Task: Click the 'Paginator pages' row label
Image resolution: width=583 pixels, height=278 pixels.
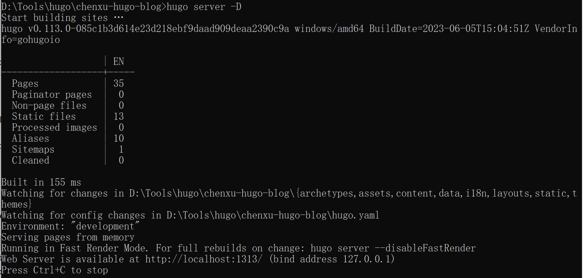Action: pos(52,94)
